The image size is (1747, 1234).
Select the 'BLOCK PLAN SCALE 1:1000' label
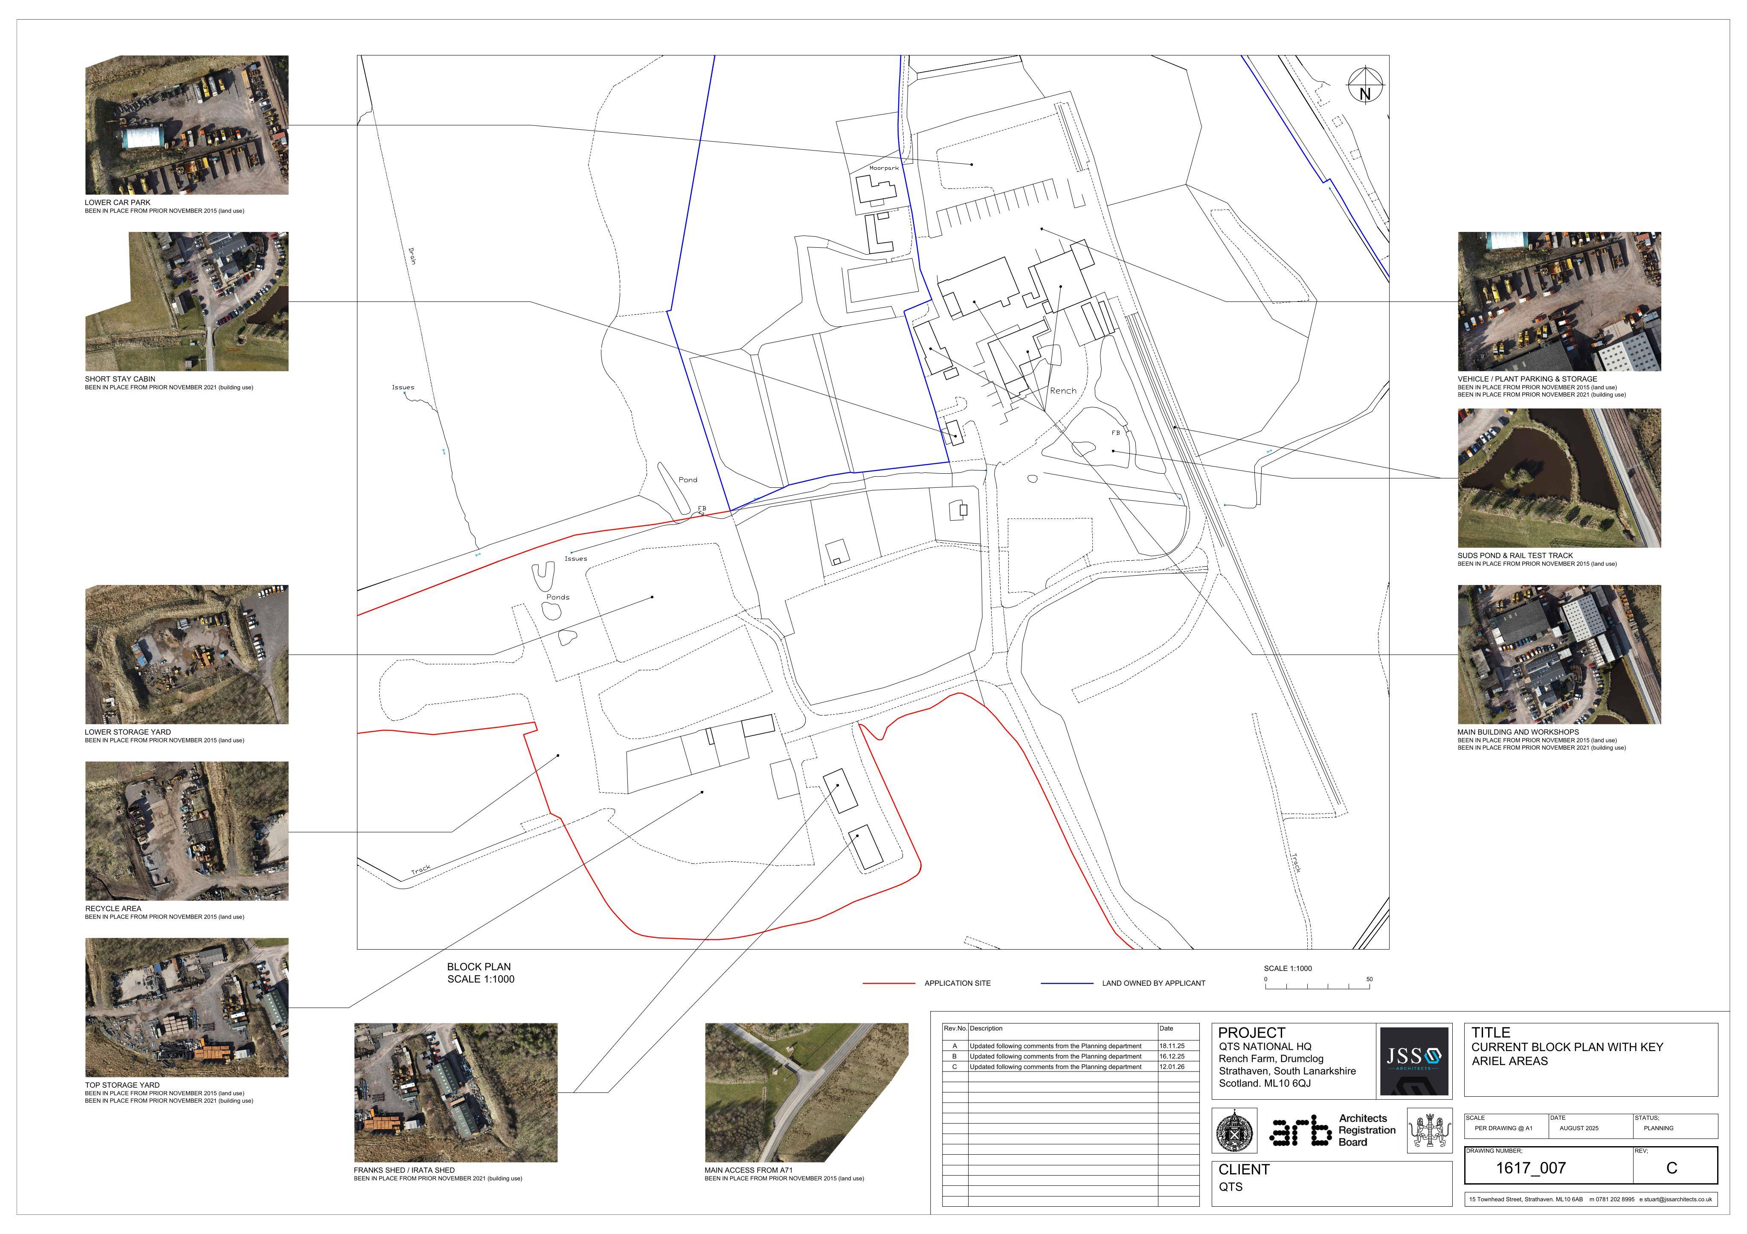480,973
